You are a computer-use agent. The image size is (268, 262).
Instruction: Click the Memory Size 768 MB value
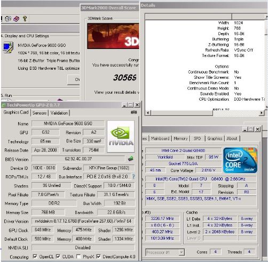point(48,212)
